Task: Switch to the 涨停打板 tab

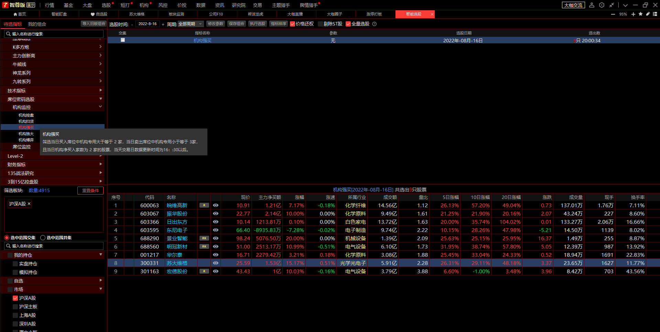Action: click(x=374, y=14)
